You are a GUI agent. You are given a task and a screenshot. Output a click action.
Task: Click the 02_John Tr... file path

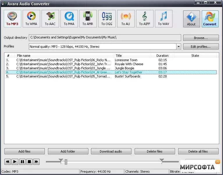(63, 64)
